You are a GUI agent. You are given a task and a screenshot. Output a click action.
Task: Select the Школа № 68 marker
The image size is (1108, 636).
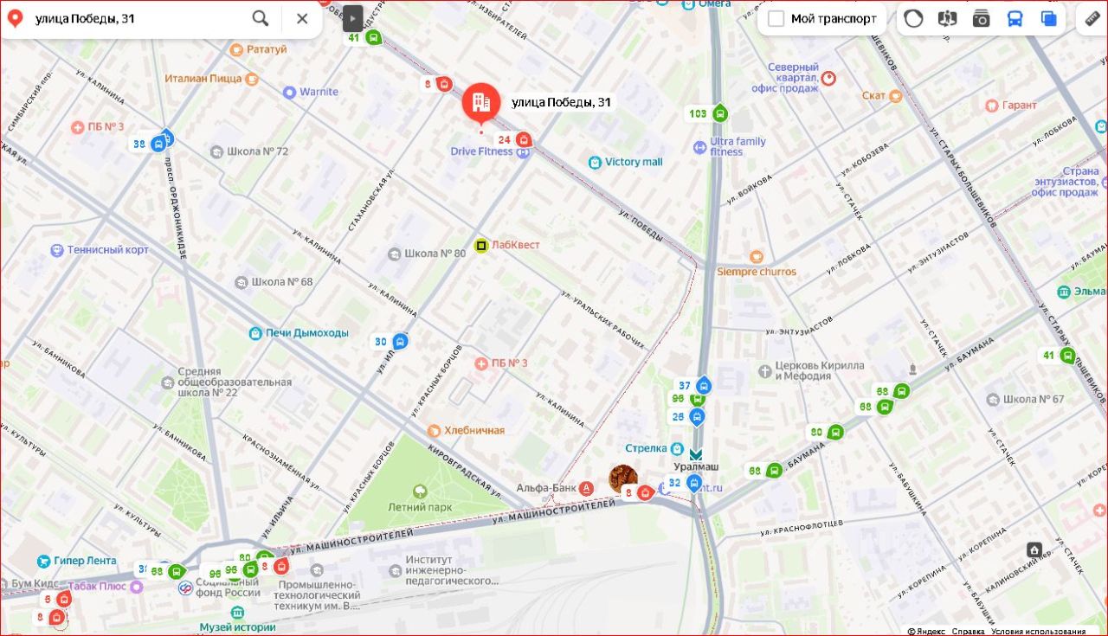pyautogui.click(x=242, y=282)
